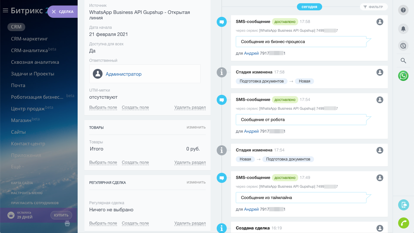Click the SMS icon for the 17:58 message

pos(222,22)
